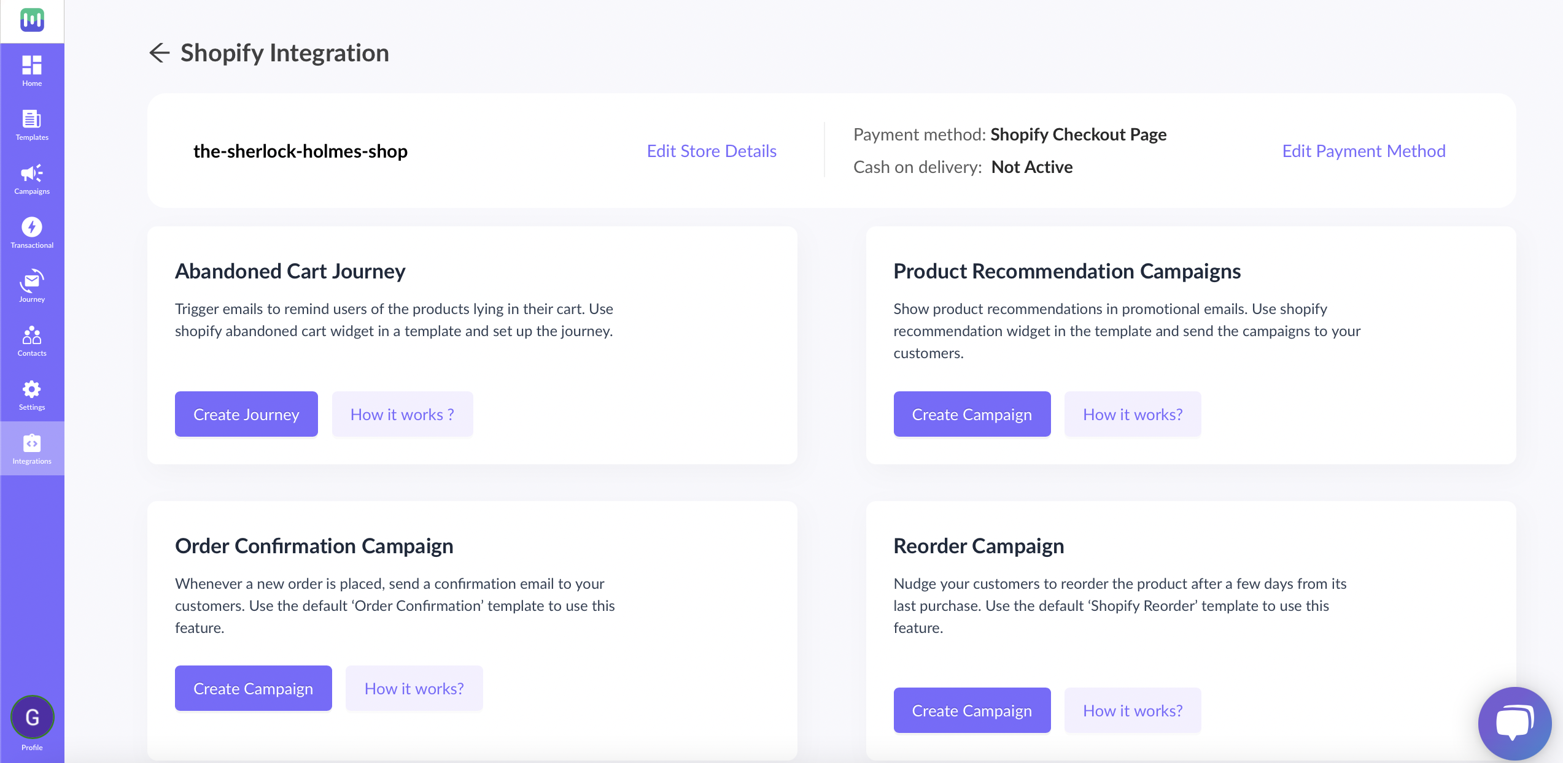This screenshot has width=1563, height=763.
Task: Click Edit Store Details link
Action: tap(712, 150)
